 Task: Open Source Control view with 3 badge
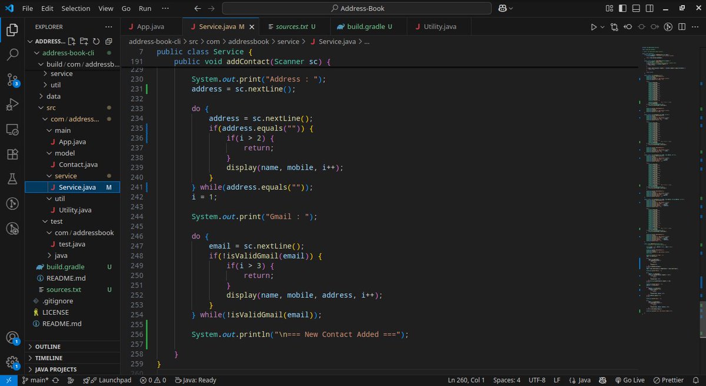point(12,79)
